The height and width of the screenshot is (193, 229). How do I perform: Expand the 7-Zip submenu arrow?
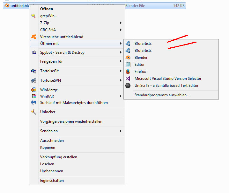click(121, 23)
